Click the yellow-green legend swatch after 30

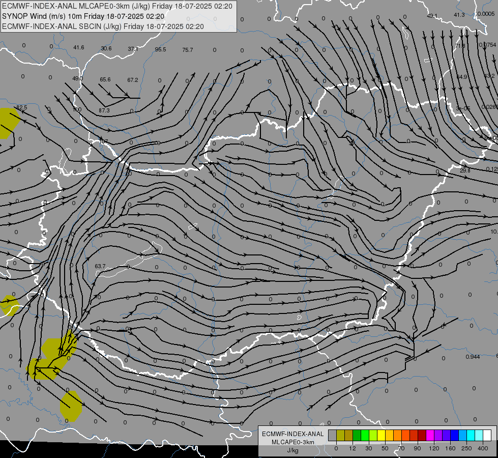tap(373, 435)
